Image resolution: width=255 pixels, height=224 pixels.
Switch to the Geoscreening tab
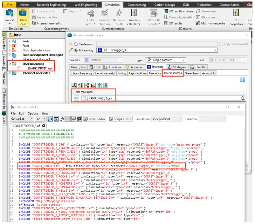[x=137, y=5]
